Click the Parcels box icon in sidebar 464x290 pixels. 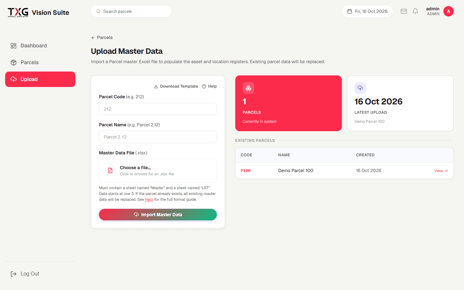(14, 63)
